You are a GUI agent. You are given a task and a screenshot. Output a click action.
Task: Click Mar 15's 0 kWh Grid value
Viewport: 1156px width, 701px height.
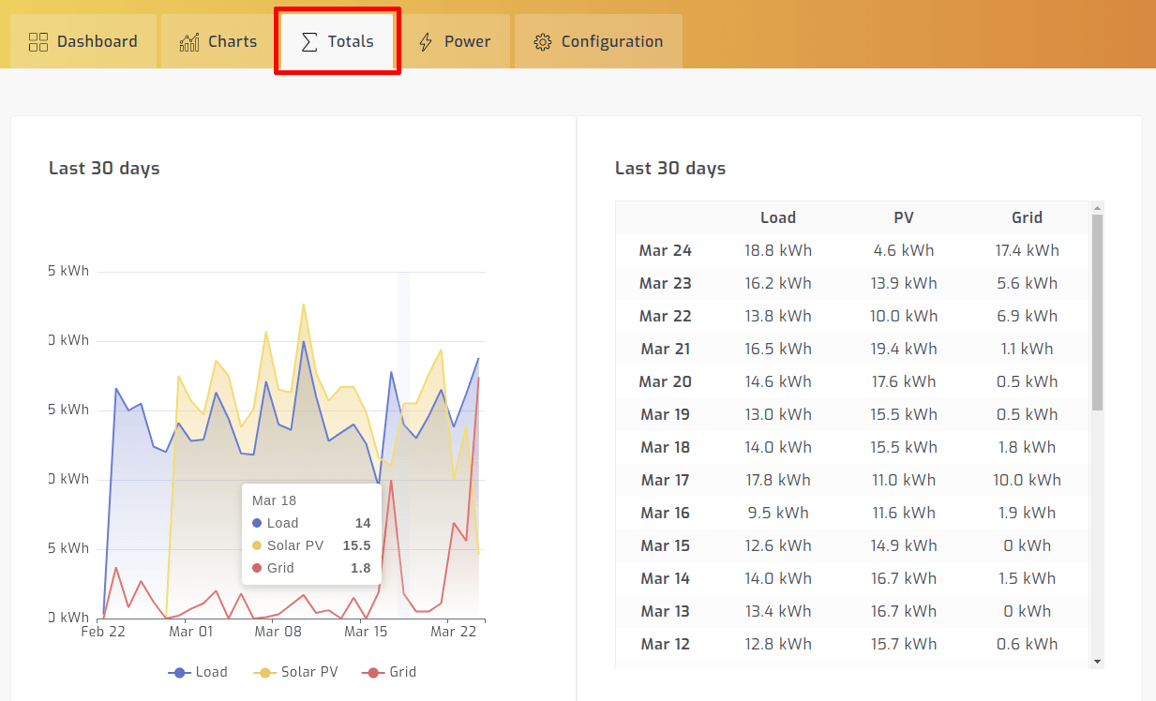pyautogui.click(x=1027, y=545)
